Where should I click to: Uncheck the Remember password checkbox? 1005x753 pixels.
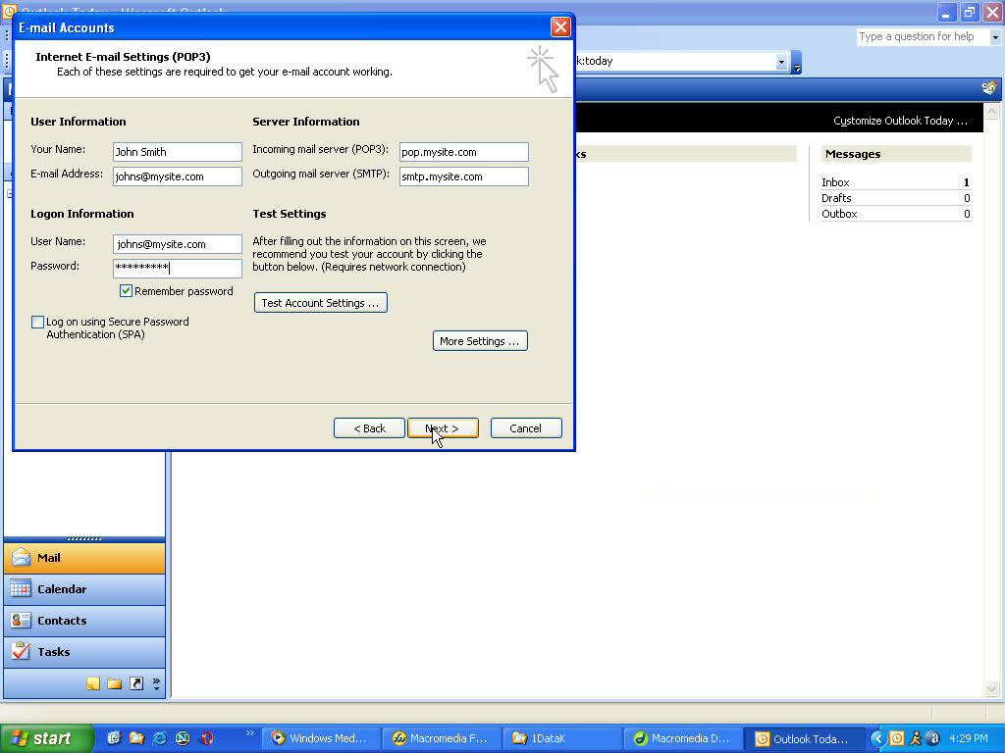pos(126,291)
